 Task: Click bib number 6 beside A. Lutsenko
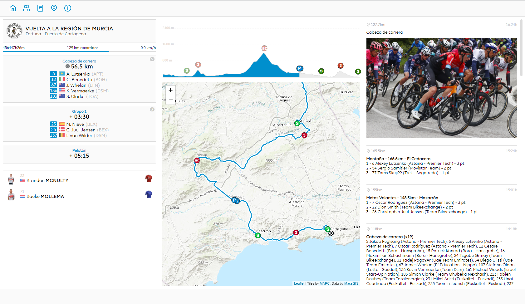53,74
